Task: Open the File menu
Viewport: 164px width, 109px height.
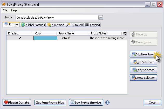Action: pyautogui.click(x=5, y=11)
